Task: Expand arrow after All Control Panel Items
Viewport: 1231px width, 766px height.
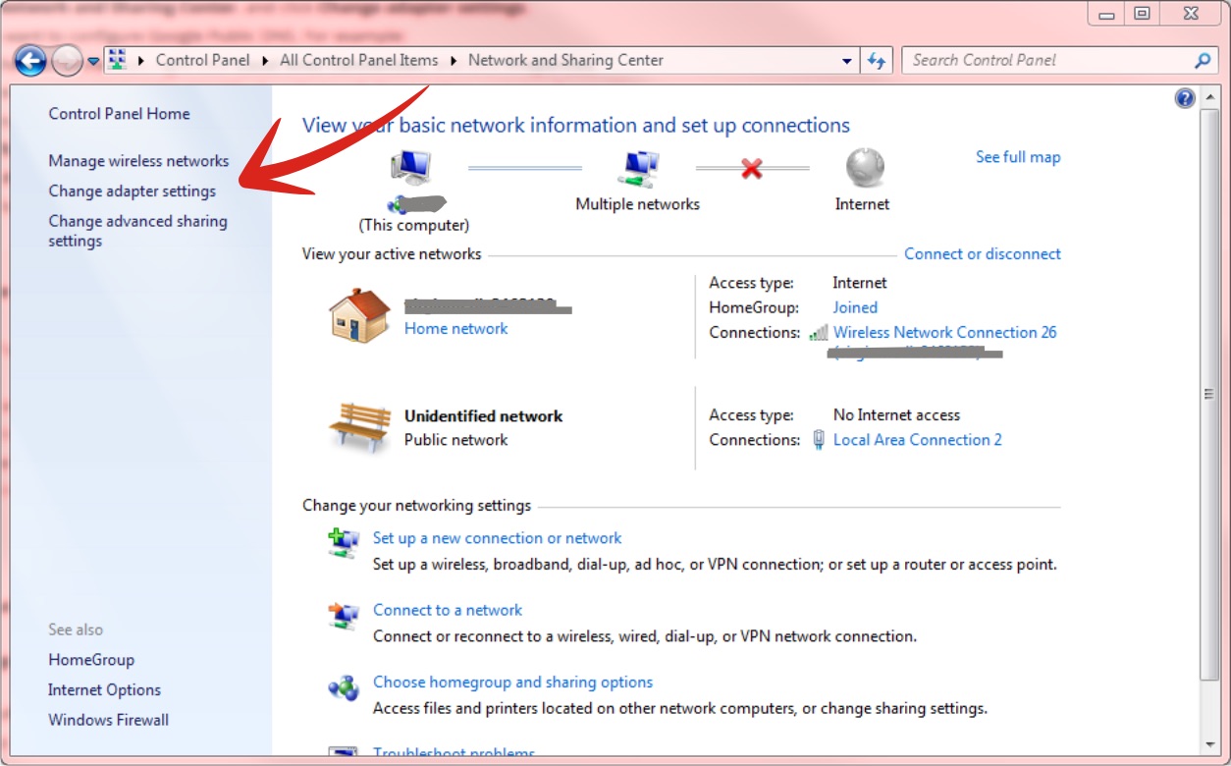Action: [454, 60]
